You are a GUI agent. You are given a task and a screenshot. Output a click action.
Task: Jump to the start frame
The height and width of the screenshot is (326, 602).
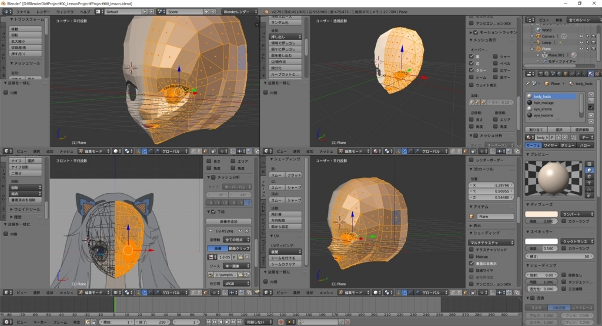[208, 322]
